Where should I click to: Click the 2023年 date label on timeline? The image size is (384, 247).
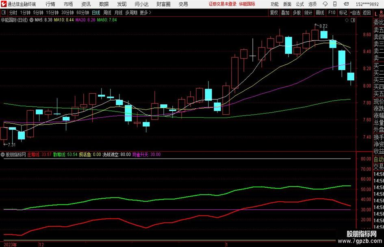pyautogui.click(x=10, y=245)
